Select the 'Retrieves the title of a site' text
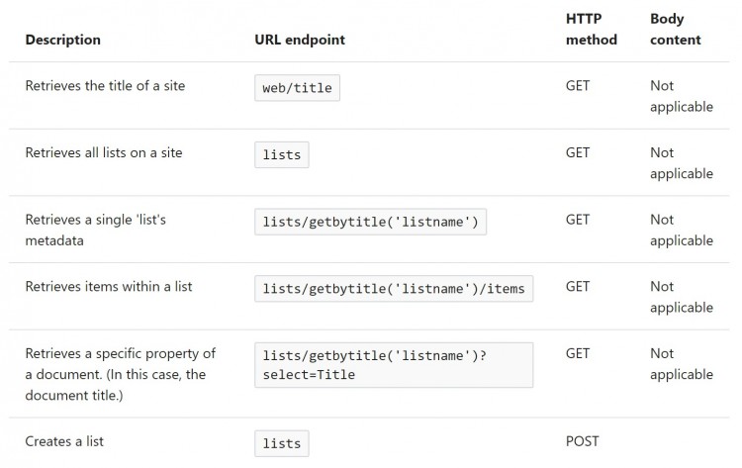Screen dimensions: 742x468 pyautogui.click(x=105, y=86)
